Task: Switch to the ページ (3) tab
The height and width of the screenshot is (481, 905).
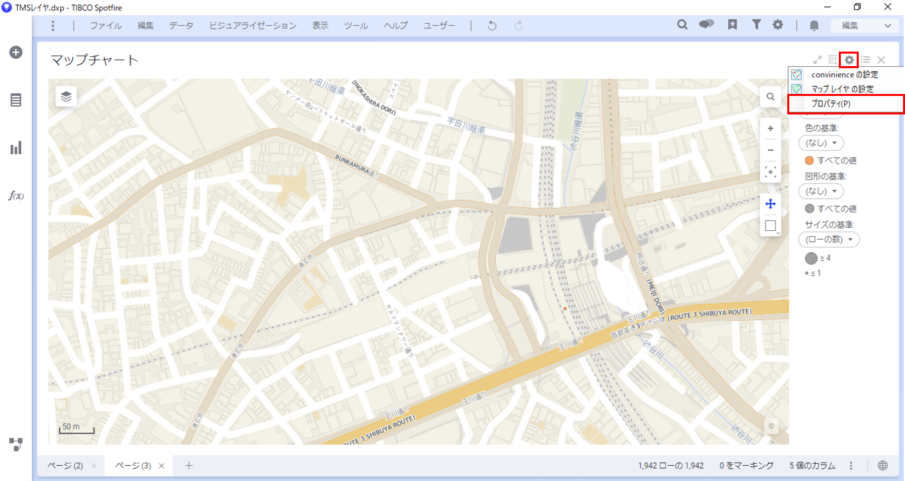Action: tap(133, 466)
